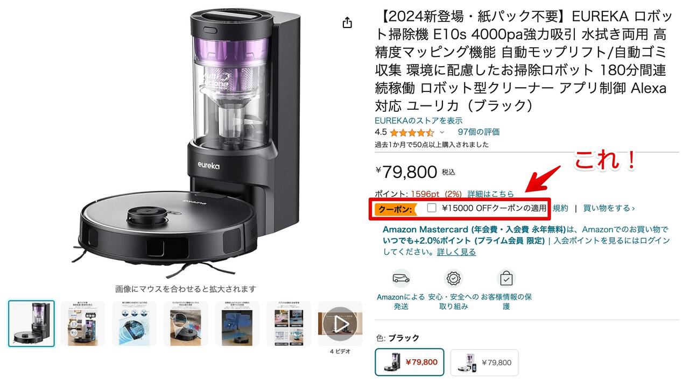Image resolution: width=689 pixels, height=384 pixels.
Task: Click 詳細はこちら points details link
Action: 490,194
